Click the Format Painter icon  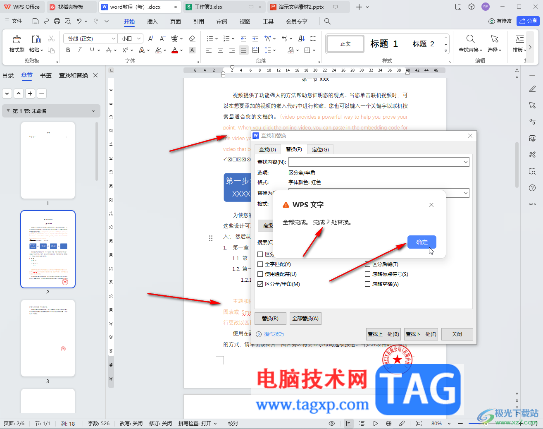[17, 39]
